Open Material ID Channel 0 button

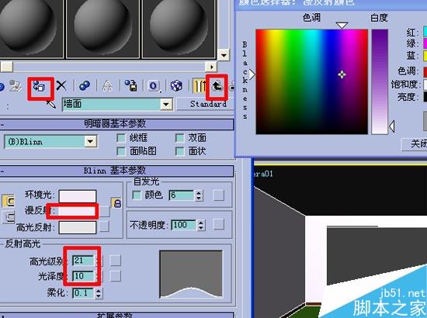click(x=154, y=86)
